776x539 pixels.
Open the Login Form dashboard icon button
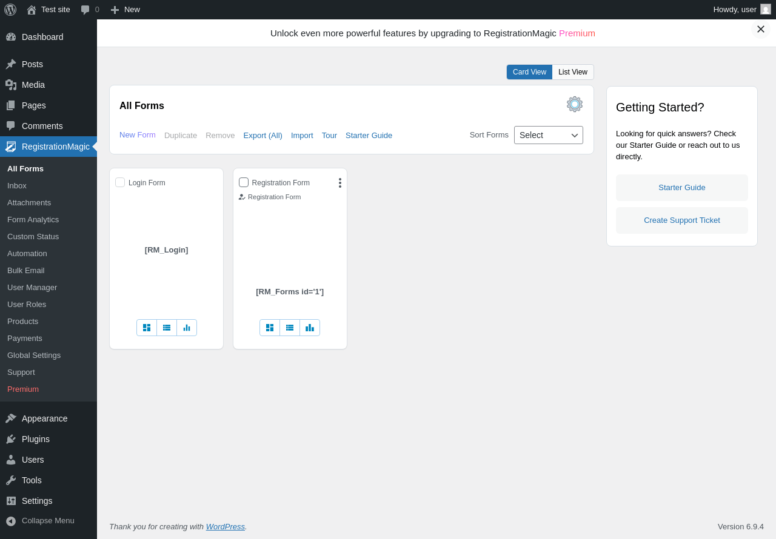tap(147, 328)
